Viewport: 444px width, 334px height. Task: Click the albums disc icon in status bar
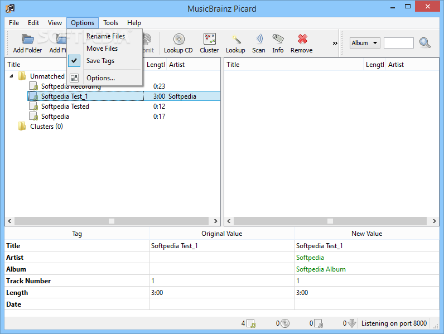click(x=285, y=323)
